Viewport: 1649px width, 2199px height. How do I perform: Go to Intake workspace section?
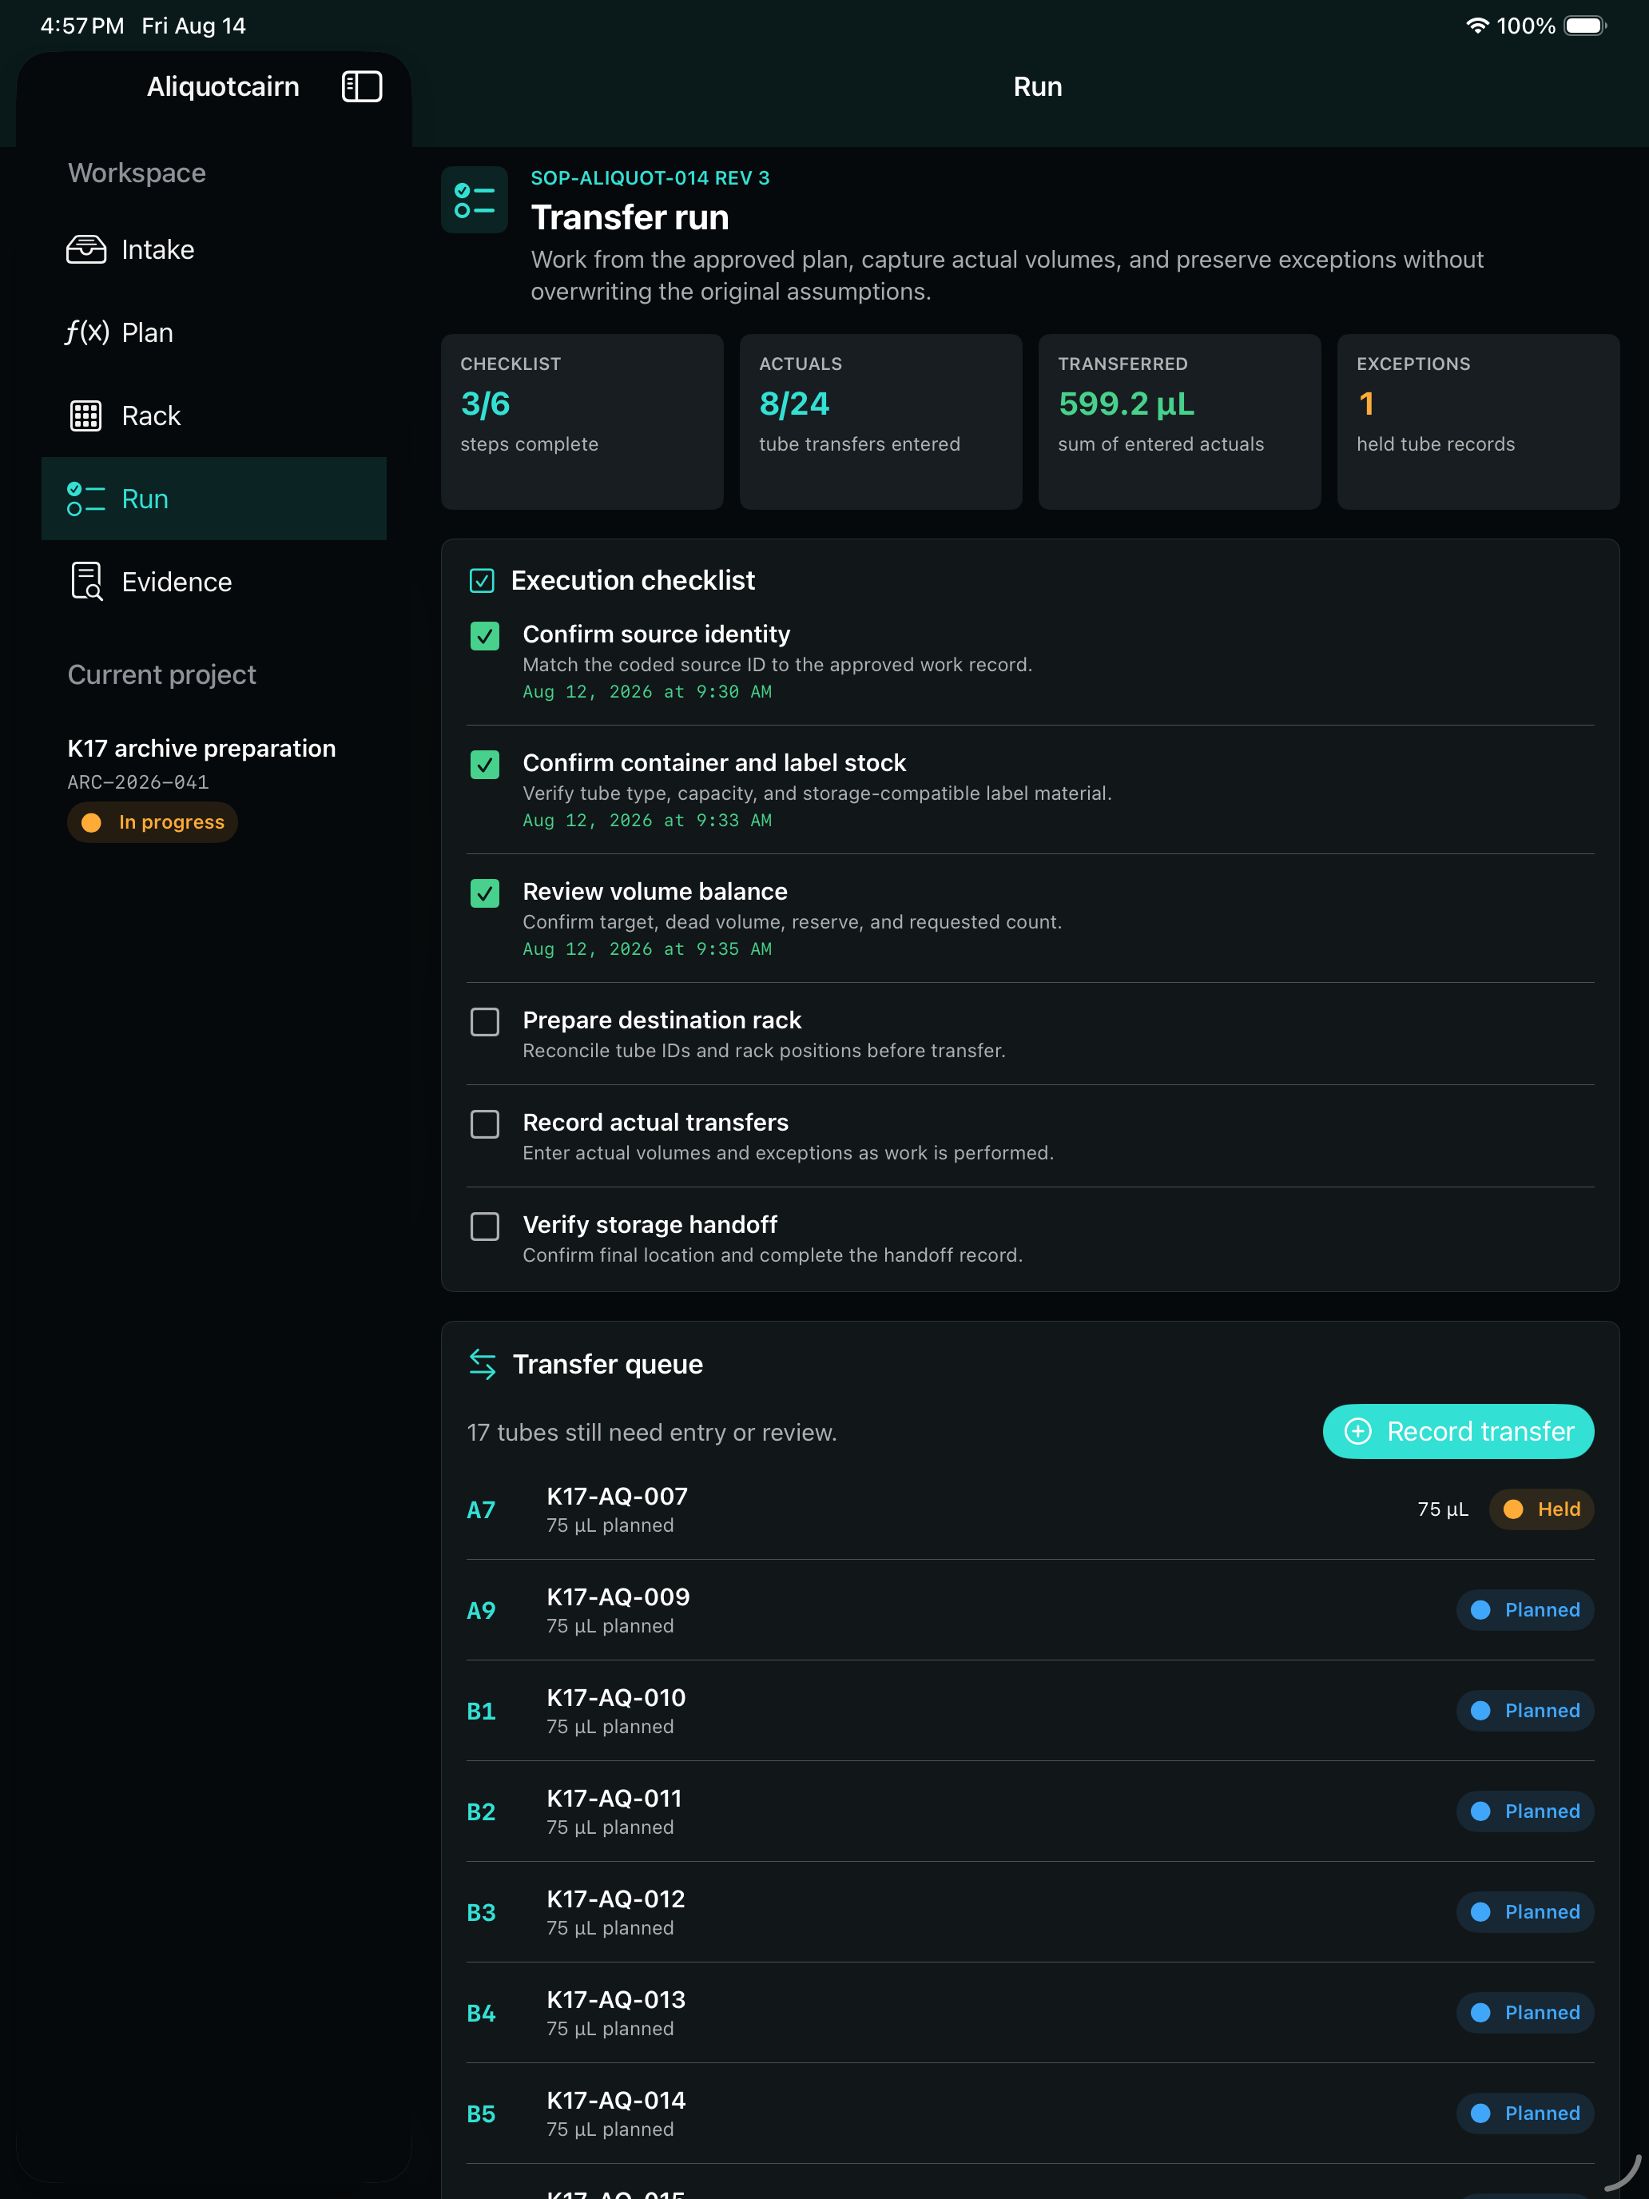click(x=213, y=249)
